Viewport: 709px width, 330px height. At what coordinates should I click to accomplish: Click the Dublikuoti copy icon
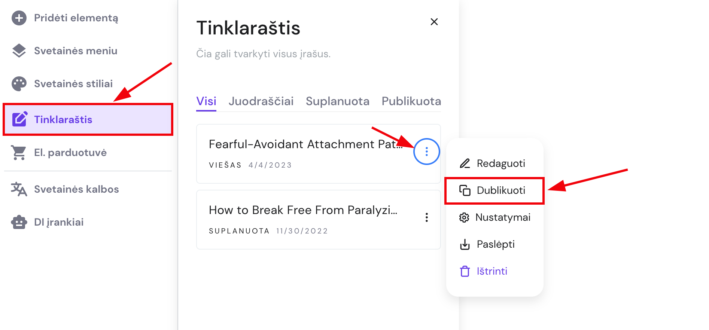465,190
